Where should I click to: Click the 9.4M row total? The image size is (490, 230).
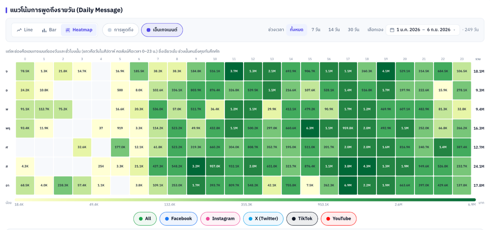(479, 110)
